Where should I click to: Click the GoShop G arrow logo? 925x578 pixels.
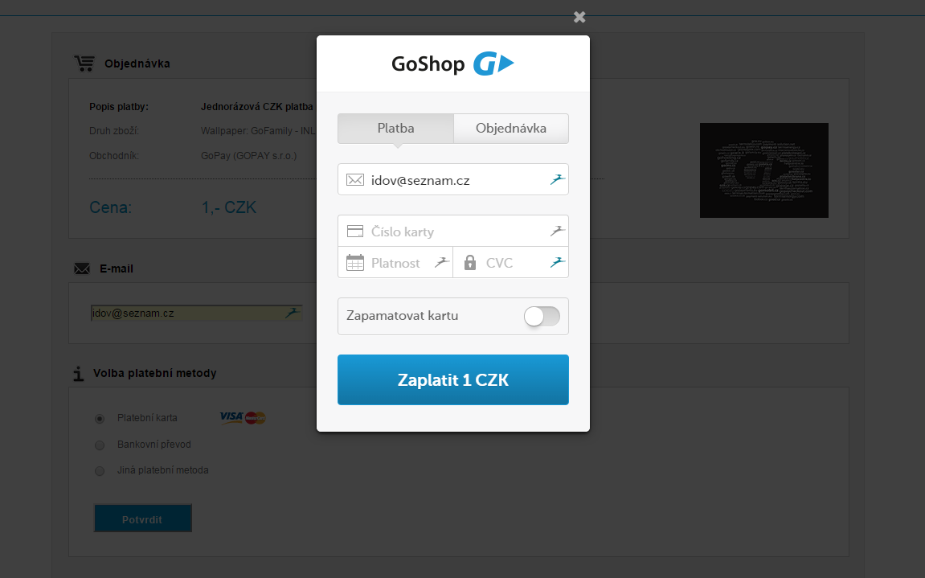[x=493, y=64]
